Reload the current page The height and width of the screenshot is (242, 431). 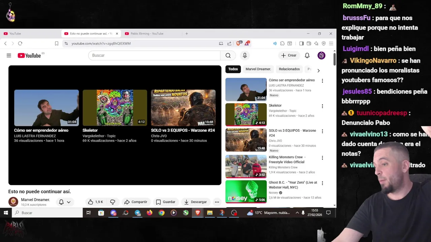pos(20,43)
